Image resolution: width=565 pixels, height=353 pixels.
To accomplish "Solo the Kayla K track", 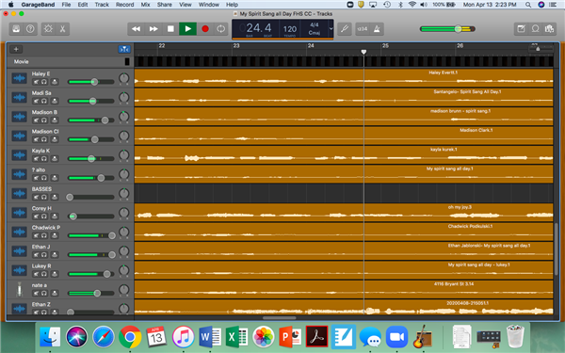I will point(44,158).
